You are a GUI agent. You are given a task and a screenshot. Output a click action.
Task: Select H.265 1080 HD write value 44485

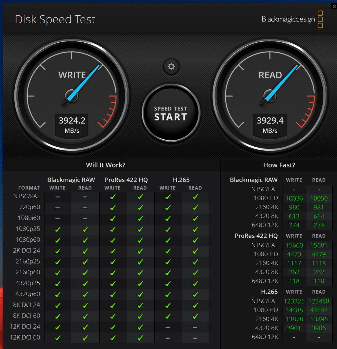(294, 310)
